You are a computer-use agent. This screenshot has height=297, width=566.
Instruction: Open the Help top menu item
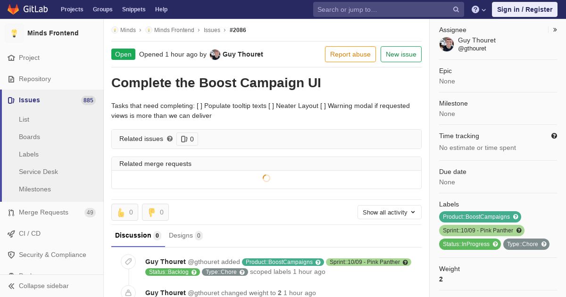coord(161,9)
